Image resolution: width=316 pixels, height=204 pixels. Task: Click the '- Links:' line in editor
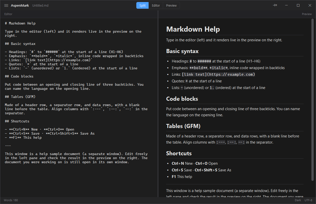pos(49,60)
